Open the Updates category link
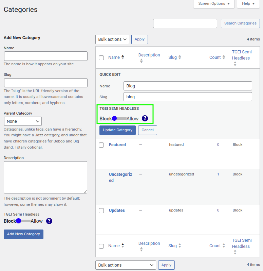263x271 pixels. point(117,210)
